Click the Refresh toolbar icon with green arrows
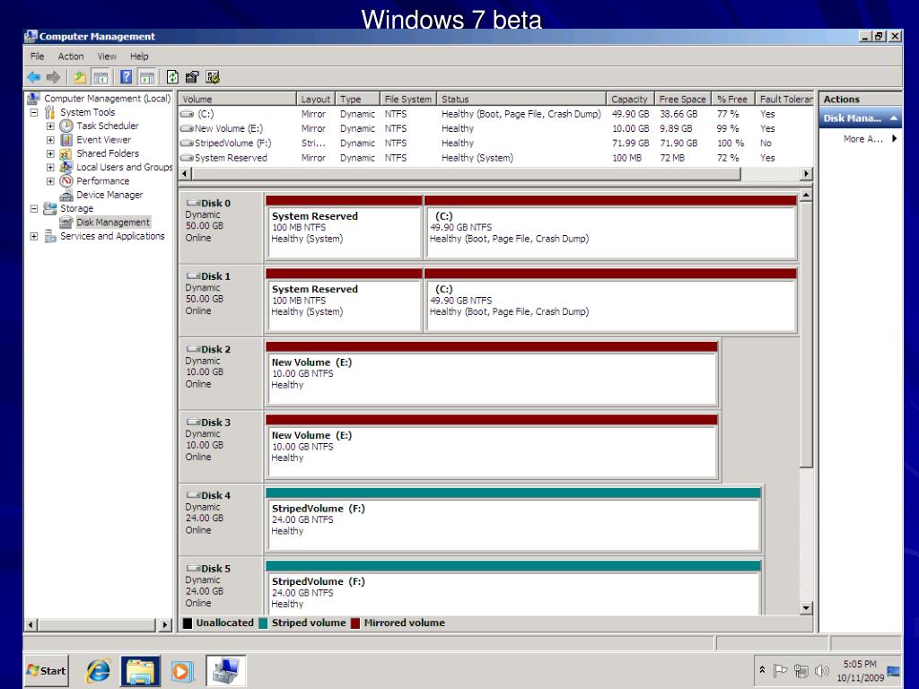919x689 pixels. point(172,77)
